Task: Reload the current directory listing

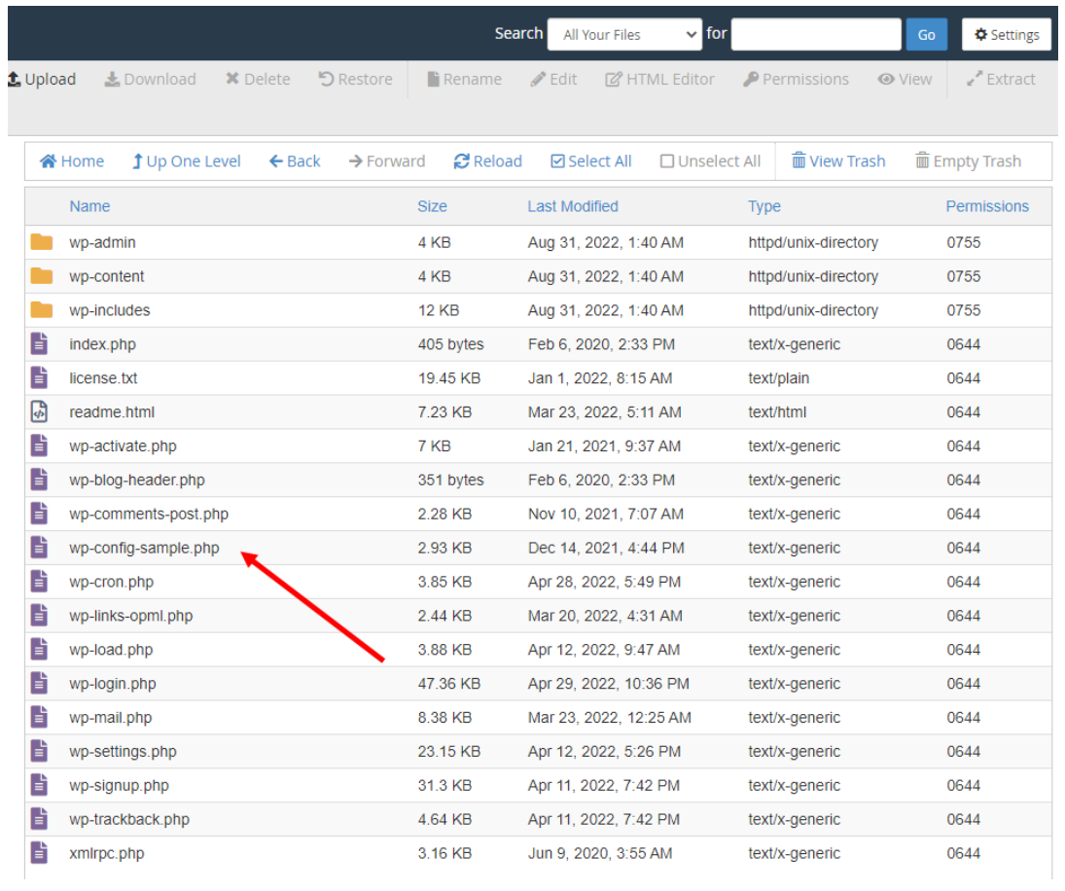Action: (487, 160)
